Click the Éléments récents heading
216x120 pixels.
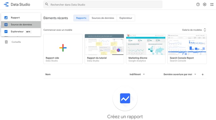(x=55, y=18)
